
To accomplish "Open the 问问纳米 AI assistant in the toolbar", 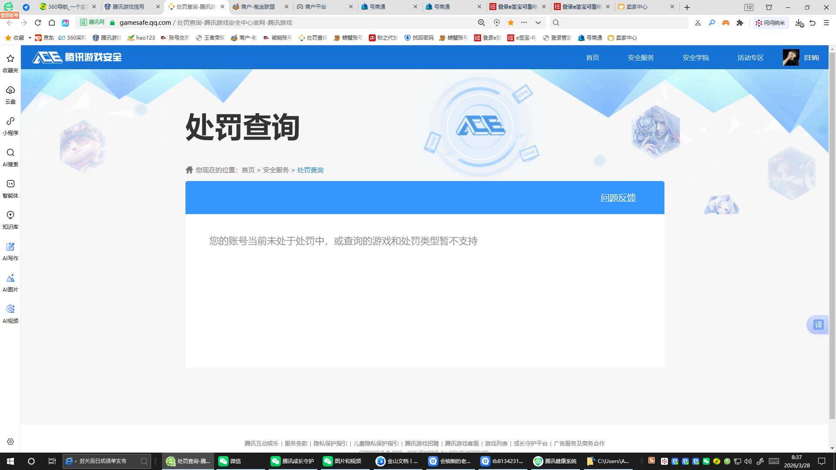I will [x=770, y=23].
